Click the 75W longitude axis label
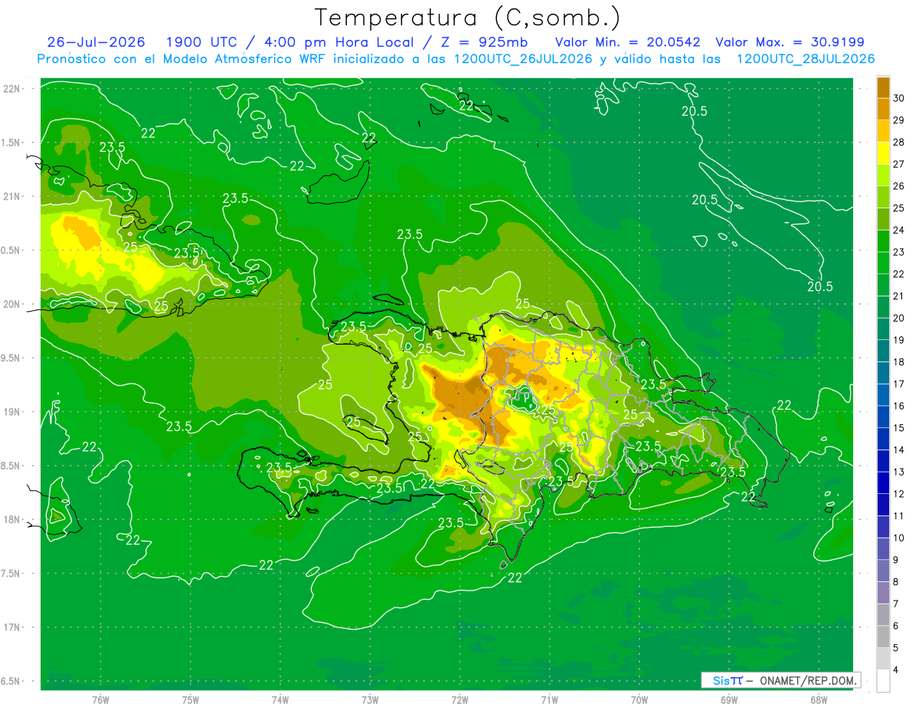 191,699
